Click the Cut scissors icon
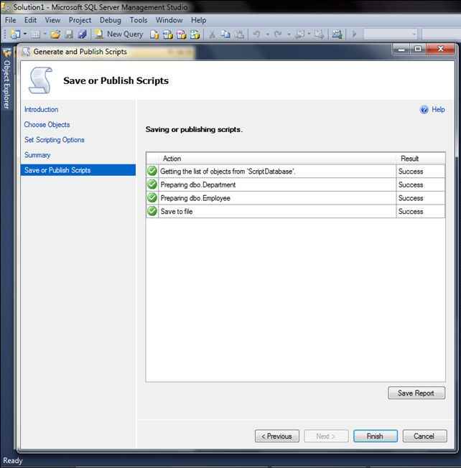 click(x=212, y=34)
